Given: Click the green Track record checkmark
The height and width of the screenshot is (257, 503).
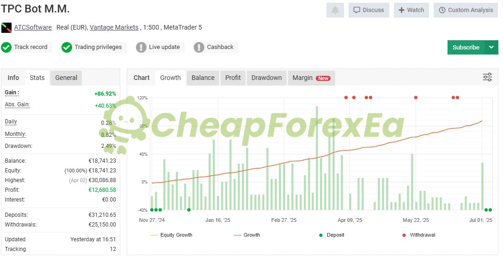Looking at the screenshot, I should pyautogui.click(x=6, y=47).
